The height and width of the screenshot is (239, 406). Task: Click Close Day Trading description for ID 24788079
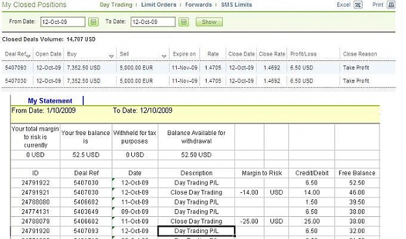(196, 221)
